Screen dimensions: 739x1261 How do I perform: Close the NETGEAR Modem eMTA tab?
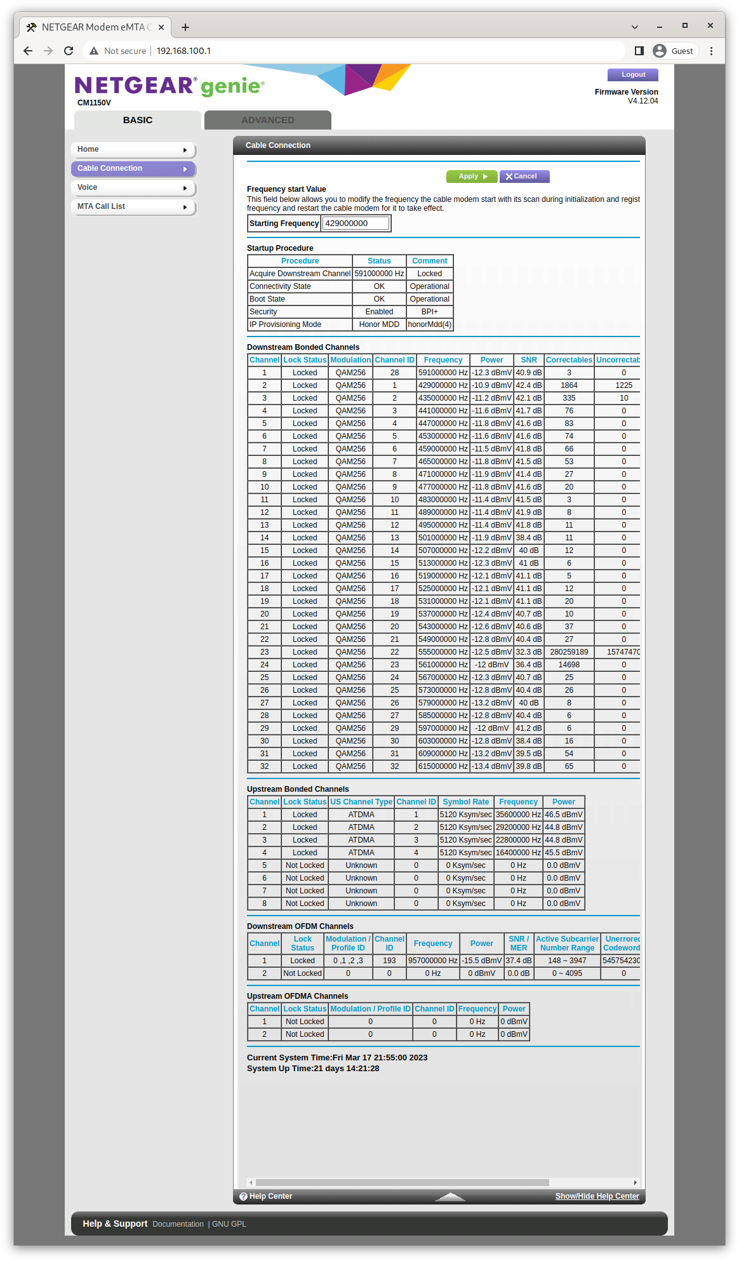[x=161, y=27]
